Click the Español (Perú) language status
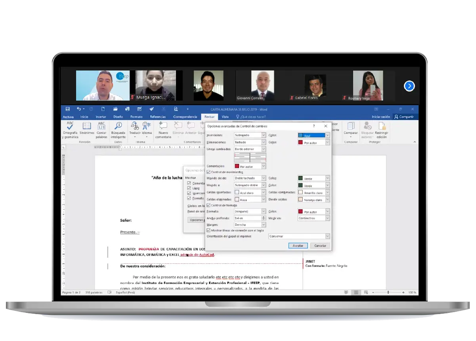Screen dimensions: 476x341 point(125,292)
